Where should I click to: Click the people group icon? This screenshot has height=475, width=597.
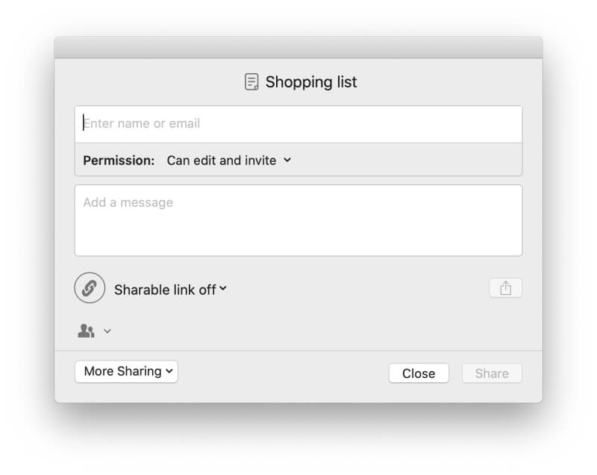[x=86, y=331]
